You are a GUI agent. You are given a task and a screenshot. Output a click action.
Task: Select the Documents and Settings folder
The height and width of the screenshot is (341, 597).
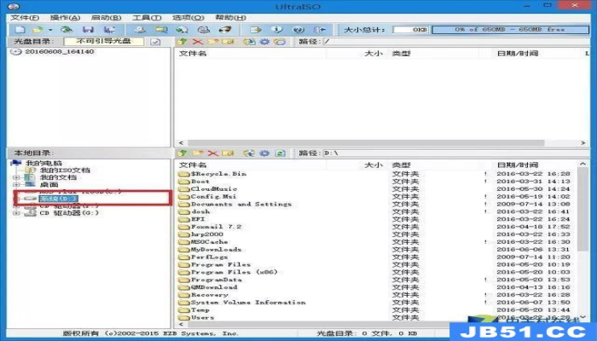(241, 205)
